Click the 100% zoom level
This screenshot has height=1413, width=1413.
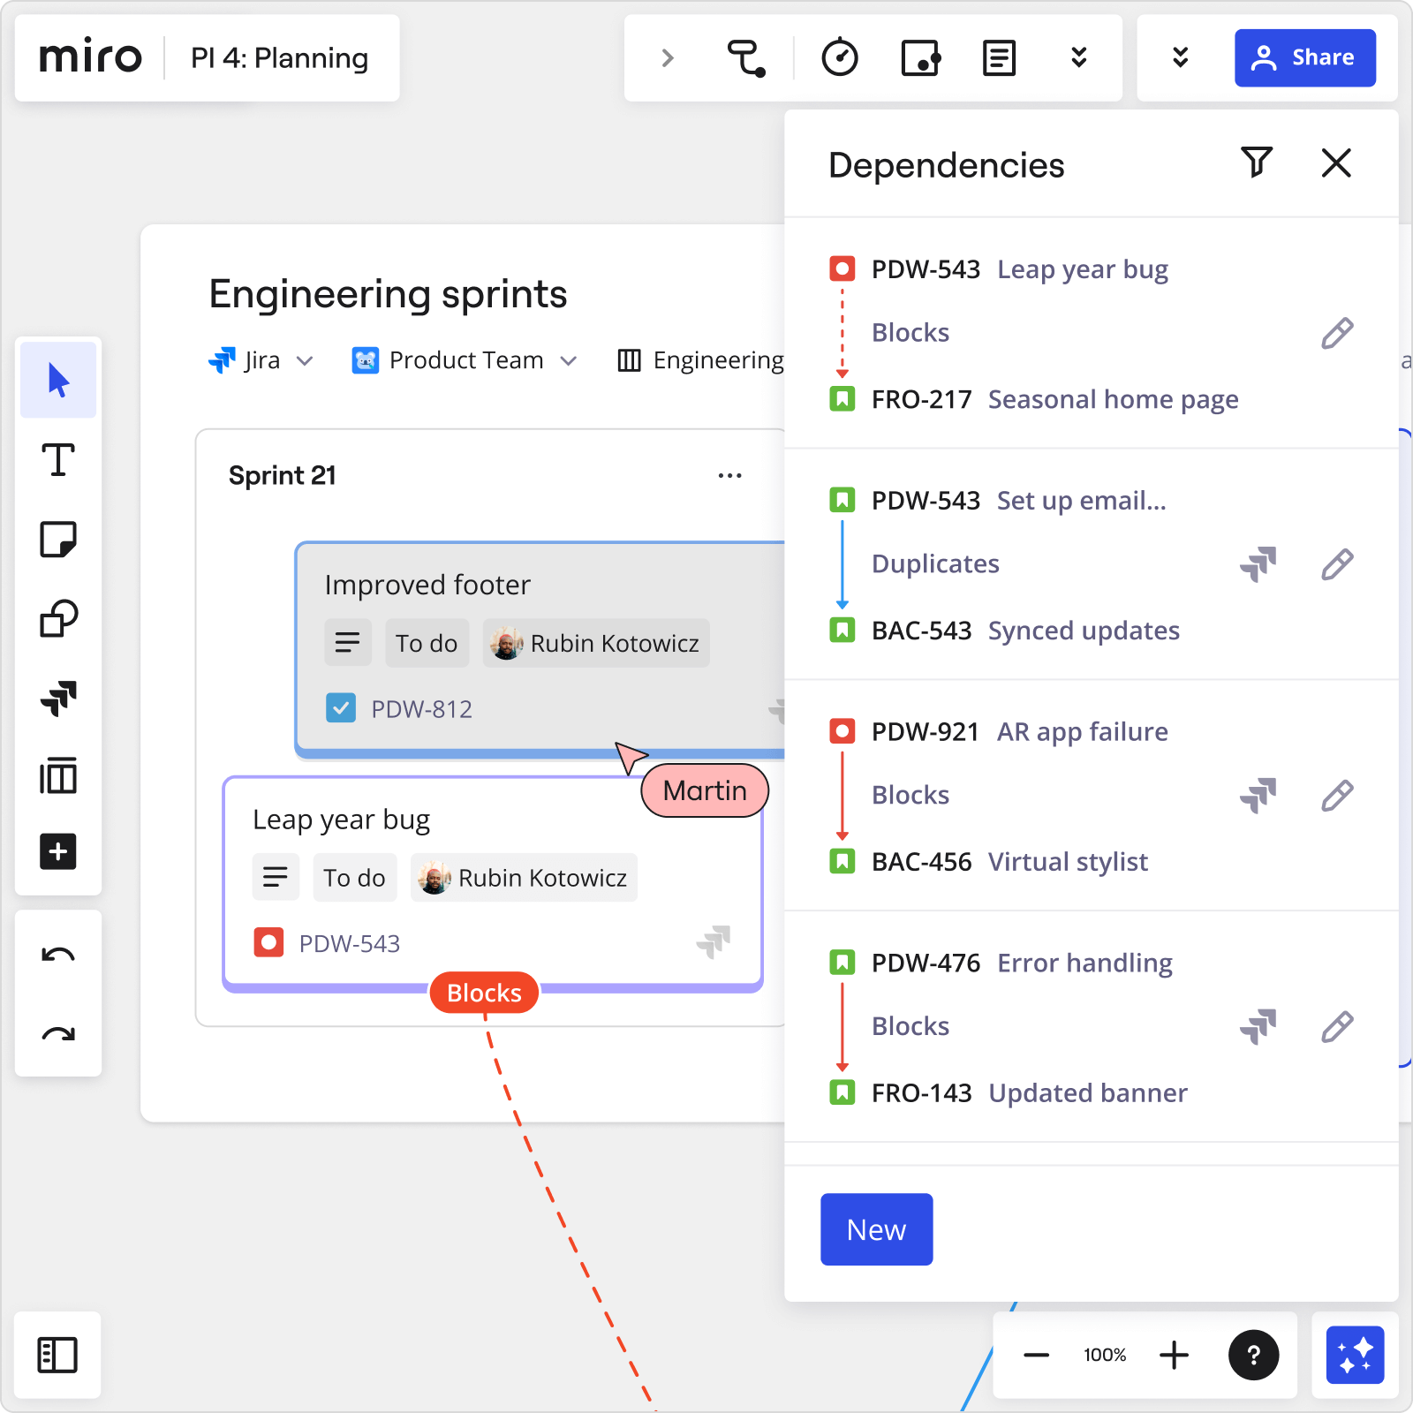click(x=1105, y=1355)
